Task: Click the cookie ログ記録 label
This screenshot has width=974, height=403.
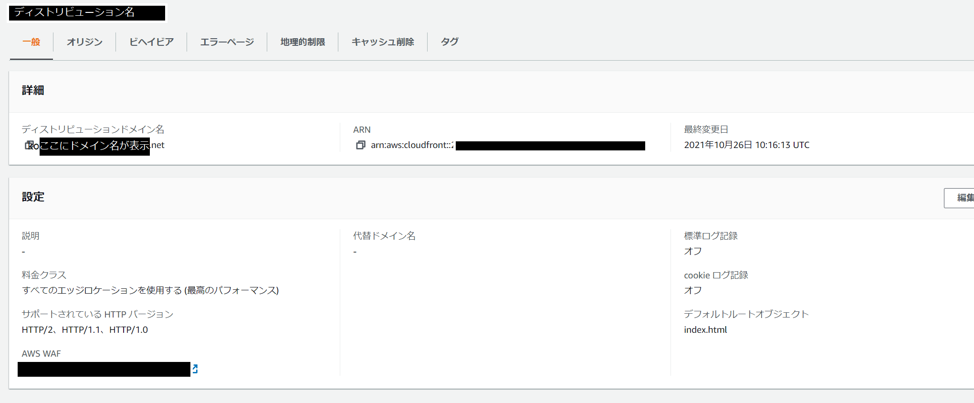Action: point(716,276)
